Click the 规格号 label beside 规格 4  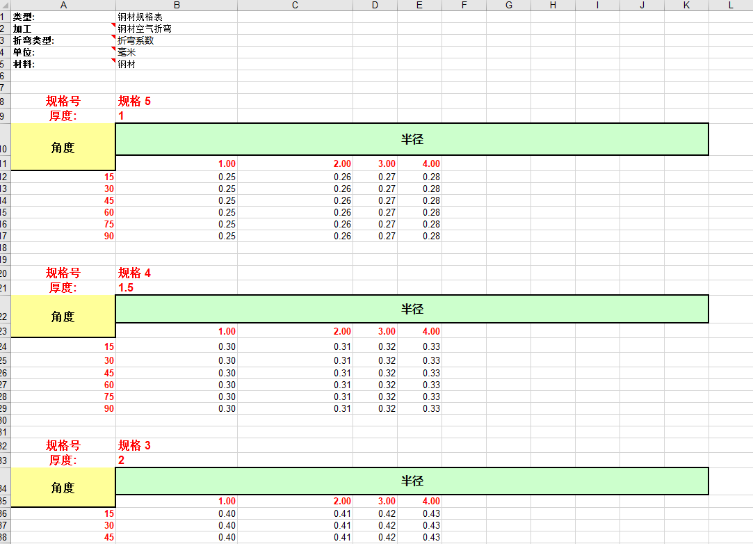63,273
